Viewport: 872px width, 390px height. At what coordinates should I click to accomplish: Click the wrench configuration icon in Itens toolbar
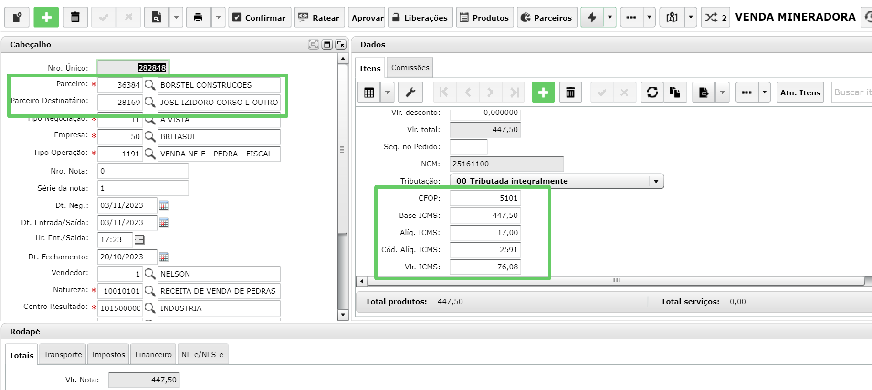click(410, 92)
